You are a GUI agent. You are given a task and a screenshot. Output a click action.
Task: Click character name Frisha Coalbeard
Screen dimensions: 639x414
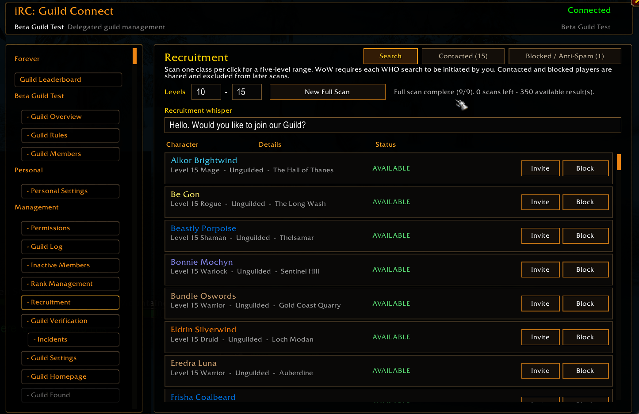[203, 397]
